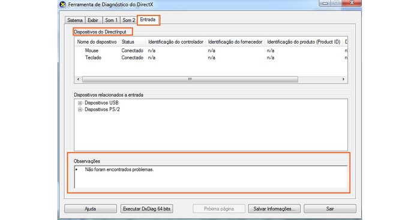Screen dimensions: 417x220
Task: Click the Conectado status of Teclado
Action: pos(132,57)
